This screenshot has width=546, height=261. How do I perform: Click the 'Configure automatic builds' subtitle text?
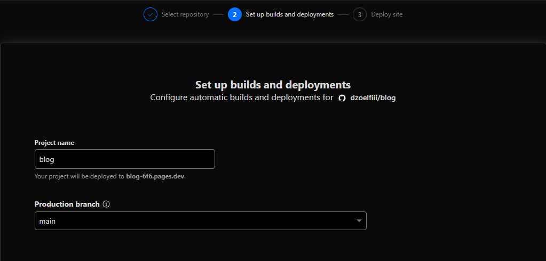(x=241, y=97)
